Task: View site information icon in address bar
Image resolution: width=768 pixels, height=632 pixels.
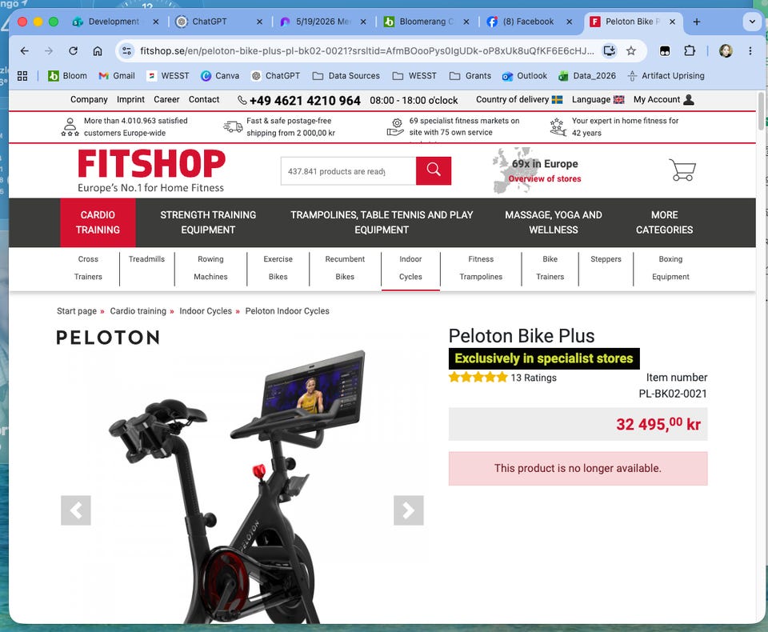Action: tap(127, 51)
